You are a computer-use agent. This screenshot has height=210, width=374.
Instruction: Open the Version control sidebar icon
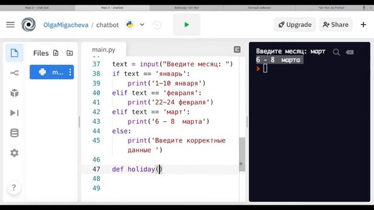pyautogui.click(x=14, y=73)
